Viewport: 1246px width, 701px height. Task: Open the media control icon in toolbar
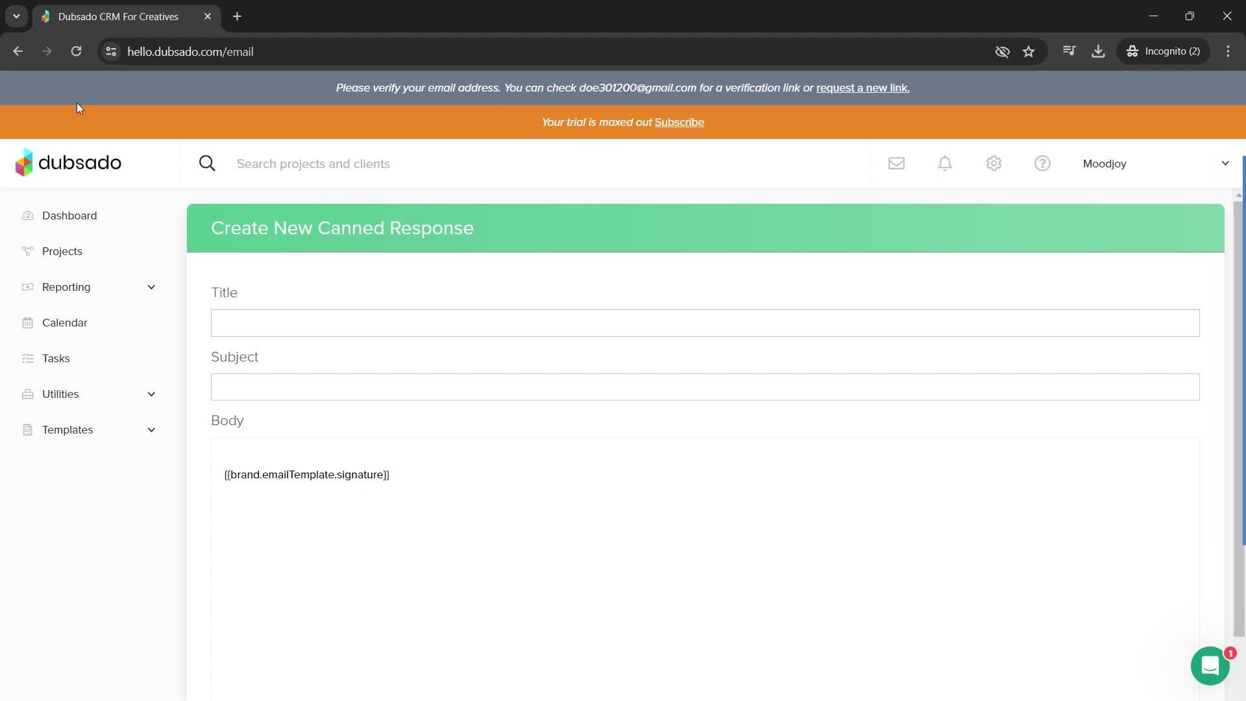pos(1069,51)
